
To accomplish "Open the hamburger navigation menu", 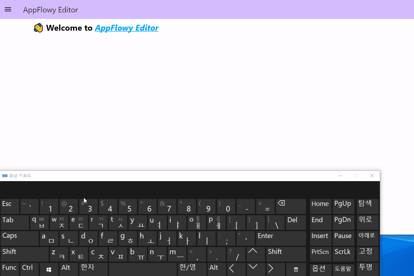I will pyautogui.click(x=8, y=10).
